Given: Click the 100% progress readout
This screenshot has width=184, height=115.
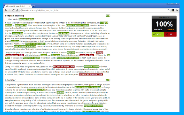Looking at the screenshot, I should click(164, 24).
